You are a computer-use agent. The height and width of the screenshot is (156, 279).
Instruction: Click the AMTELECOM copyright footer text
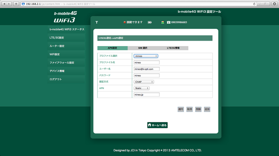click(x=157, y=150)
